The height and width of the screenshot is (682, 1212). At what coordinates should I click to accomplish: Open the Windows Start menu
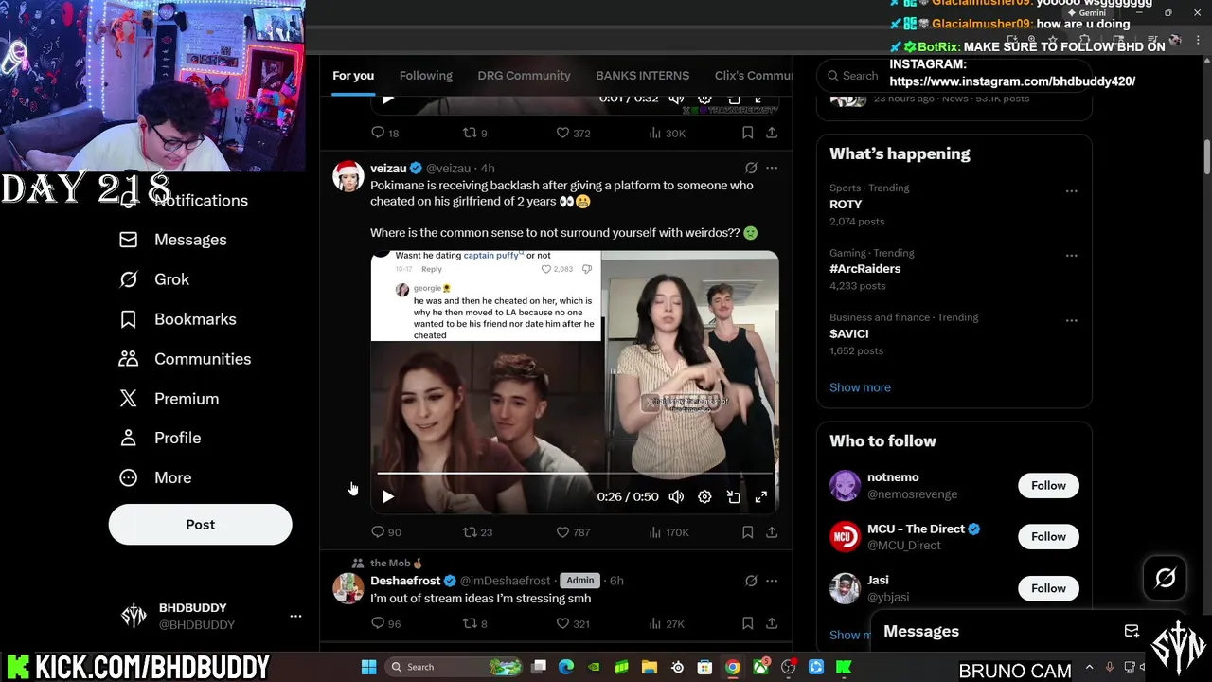click(368, 667)
